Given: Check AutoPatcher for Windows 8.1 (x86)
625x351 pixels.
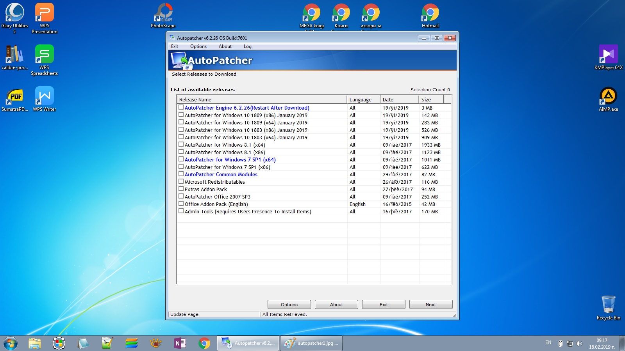Looking at the screenshot, I should 181,152.
